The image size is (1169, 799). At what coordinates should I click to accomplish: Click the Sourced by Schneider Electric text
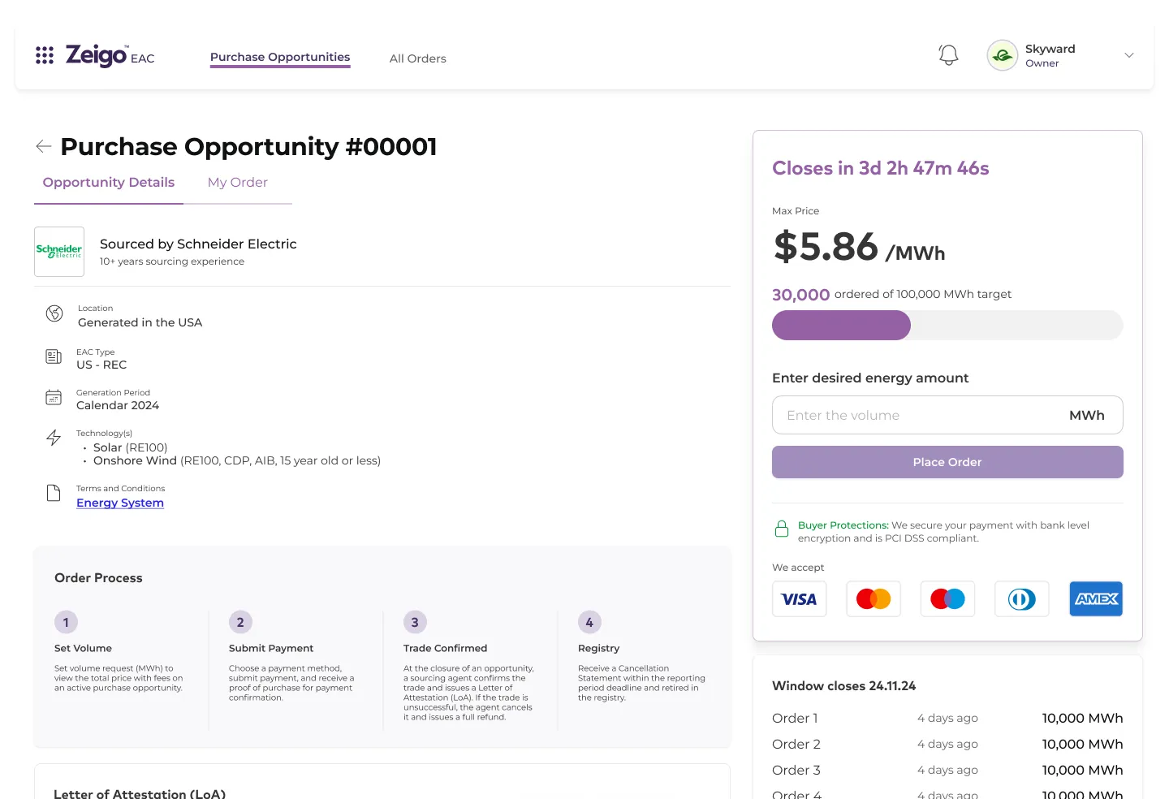point(198,244)
